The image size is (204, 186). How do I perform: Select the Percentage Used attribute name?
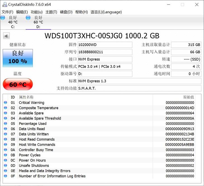point(33,124)
